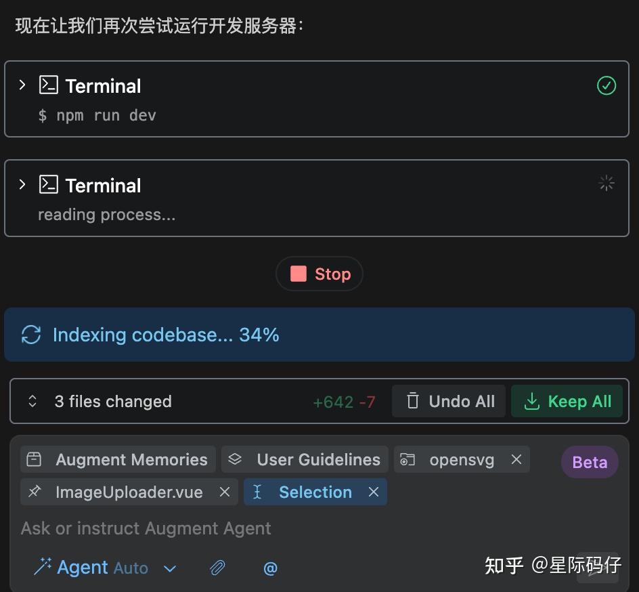Click the Agent sparkle icon
639x592 pixels.
point(43,567)
